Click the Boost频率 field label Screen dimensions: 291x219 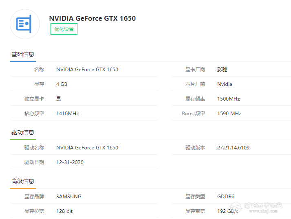tap(194, 114)
